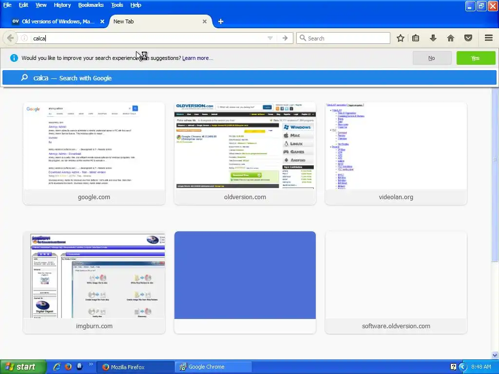The width and height of the screenshot is (499, 374).
Task: Click the help question mark tray icon
Action: coord(454,367)
